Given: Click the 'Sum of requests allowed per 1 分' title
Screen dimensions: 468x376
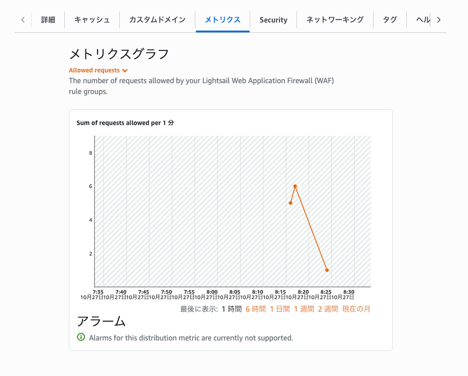Looking at the screenshot, I should coord(125,123).
